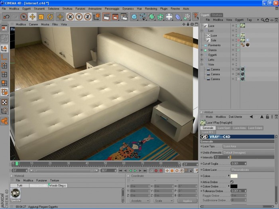Play the animation forward
Screen dimensions: 279x209
[135, 171]
